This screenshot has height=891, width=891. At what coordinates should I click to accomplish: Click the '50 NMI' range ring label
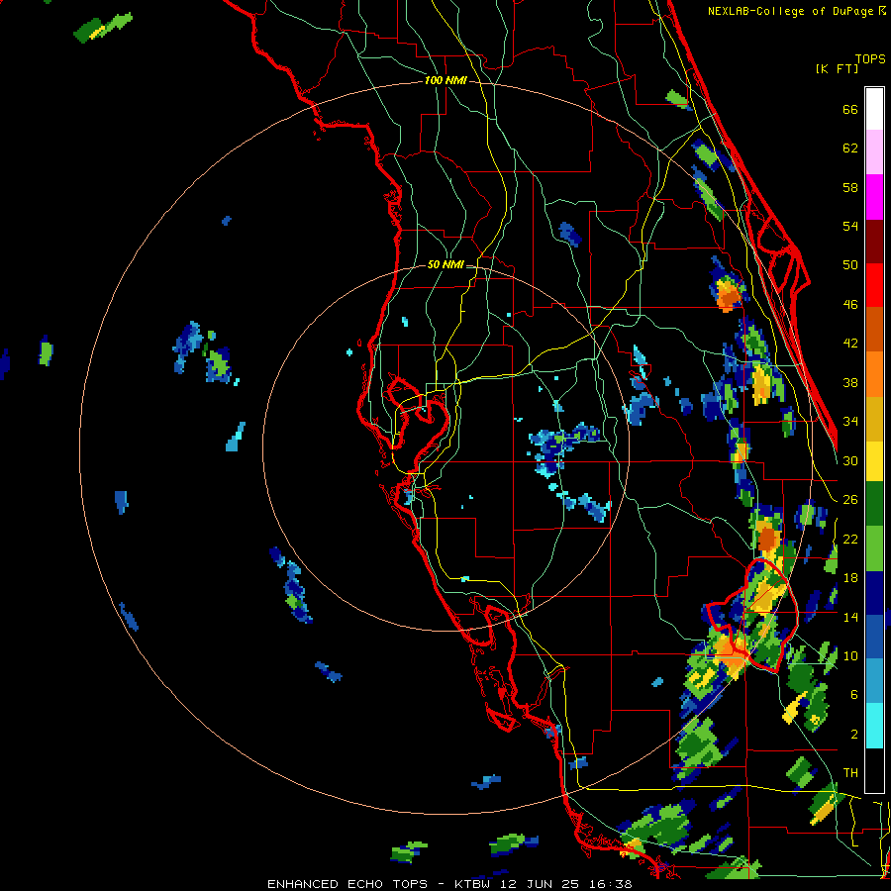445,264
